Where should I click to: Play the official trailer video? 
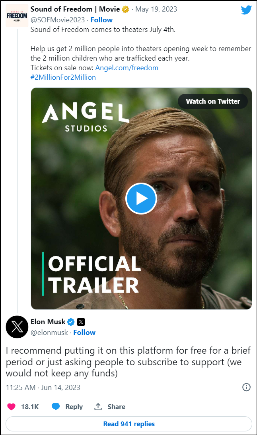click(141, 198)
